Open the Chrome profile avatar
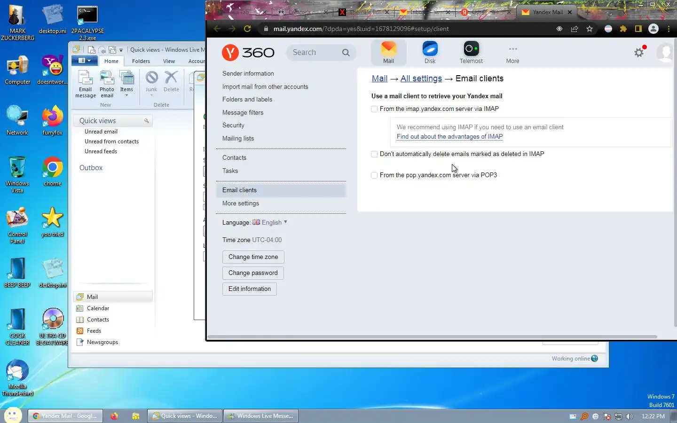Screen dimensions: 677x423 point(653,29)
